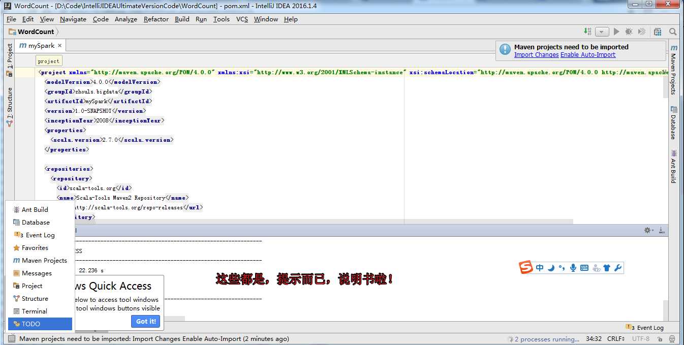Select Ant Build in tool windows popup
684x345 pixels.
[x=40, y=209]
